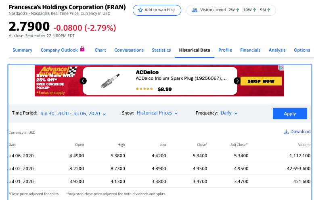Click the ACDelco Iridium Spark Plug title
Viewport: 314px width, 200px height.
[x=181, y=78]
